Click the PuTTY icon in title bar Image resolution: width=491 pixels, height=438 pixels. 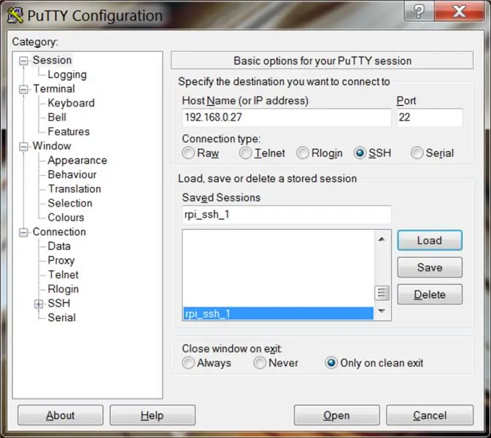coord(15,15)
